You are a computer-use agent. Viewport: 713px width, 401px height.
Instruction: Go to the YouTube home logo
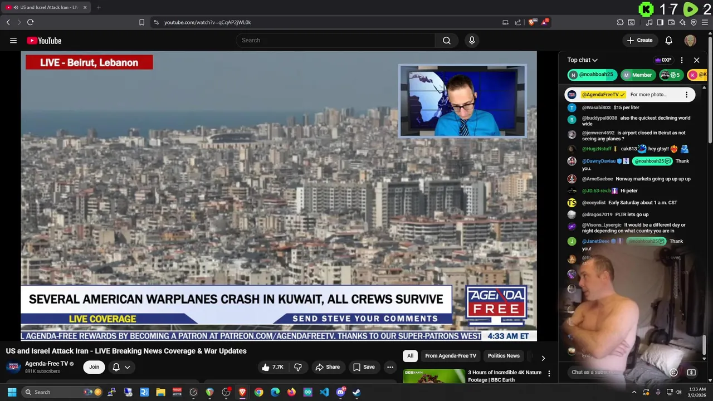click(44, 41)
